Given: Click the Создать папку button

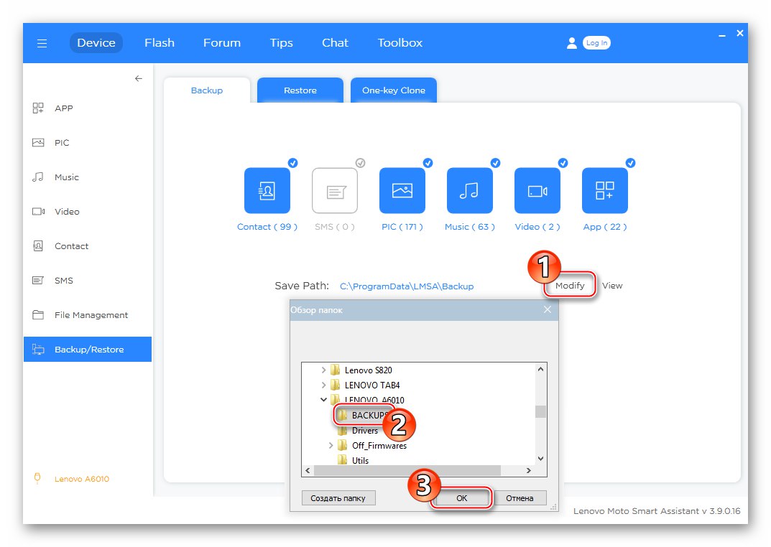Looking at the screenshot, I should pyautogui.click(x=338, y=498).
